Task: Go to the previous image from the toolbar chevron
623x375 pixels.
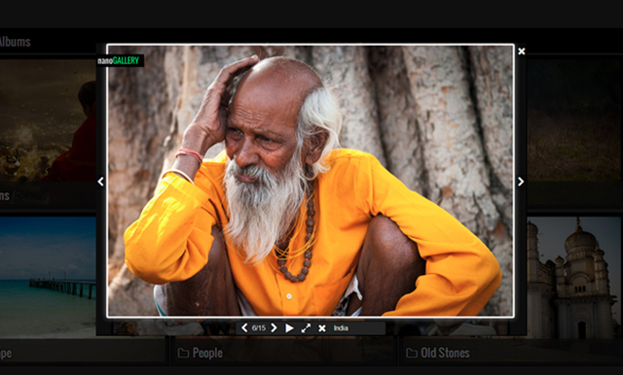Action: [244, 327]
